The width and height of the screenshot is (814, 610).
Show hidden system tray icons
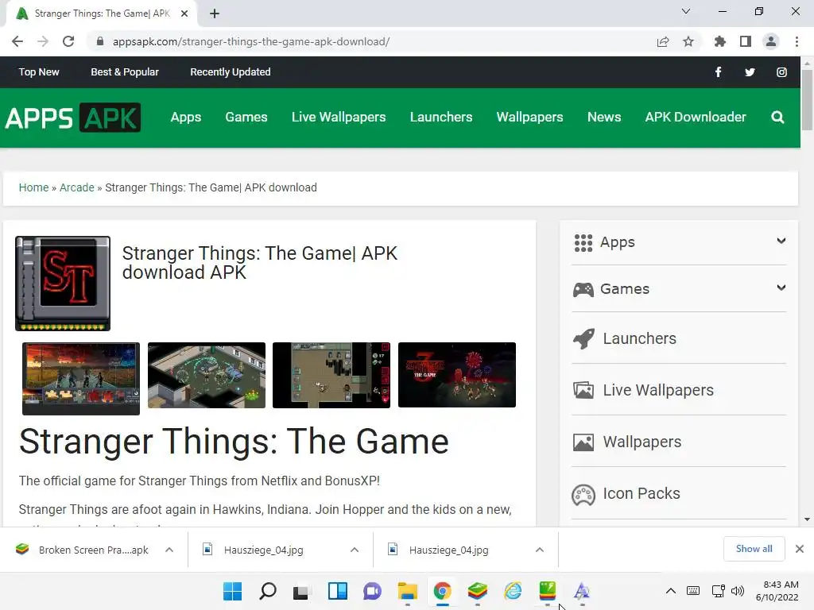pos(670,591)
